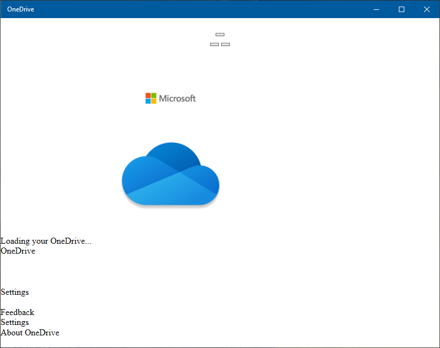The width and height of the screenshot is (440, 348).
Task: Minimize the OneDrive window
Action: (376, 9)
